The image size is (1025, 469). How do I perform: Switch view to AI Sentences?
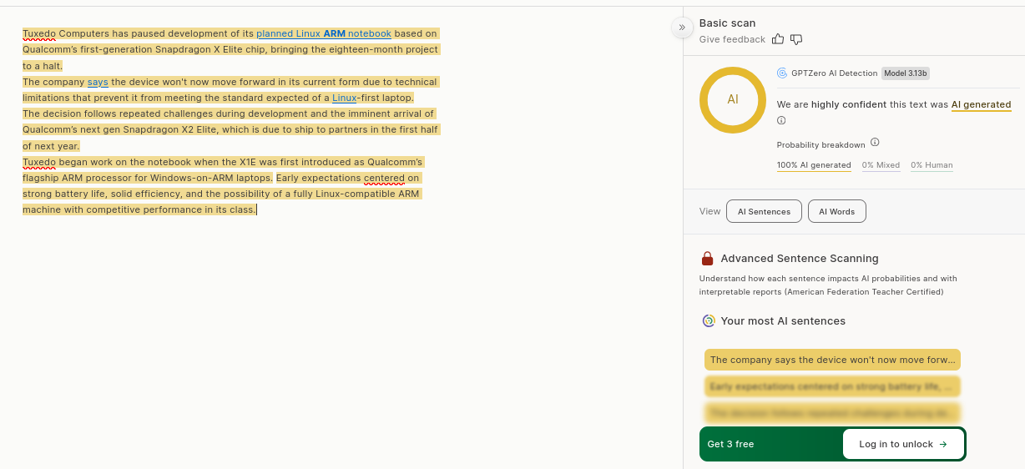(x=764, y=212)
